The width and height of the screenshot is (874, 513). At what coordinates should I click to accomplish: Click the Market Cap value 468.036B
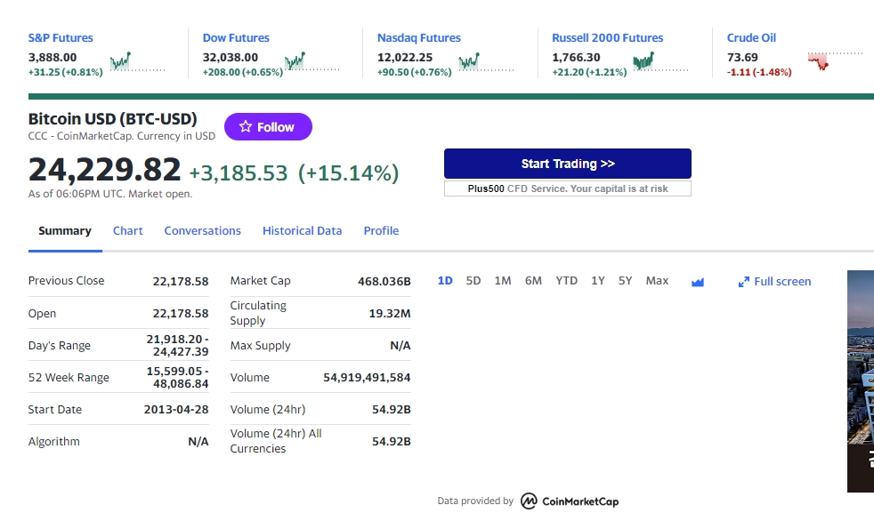[384, 281]
